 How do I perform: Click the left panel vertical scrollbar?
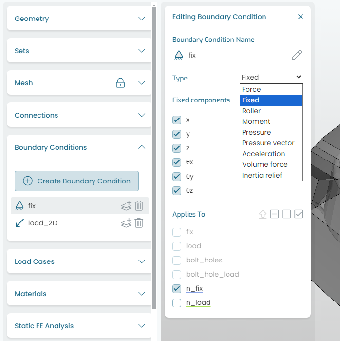coord(154,158)
